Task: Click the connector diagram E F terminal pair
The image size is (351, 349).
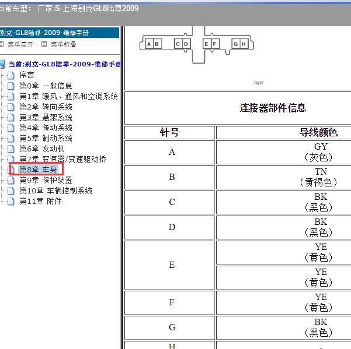Action: tap(211, 44)
